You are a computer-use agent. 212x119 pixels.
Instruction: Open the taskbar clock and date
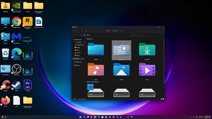pyautogui.click(x=206, y=117)
